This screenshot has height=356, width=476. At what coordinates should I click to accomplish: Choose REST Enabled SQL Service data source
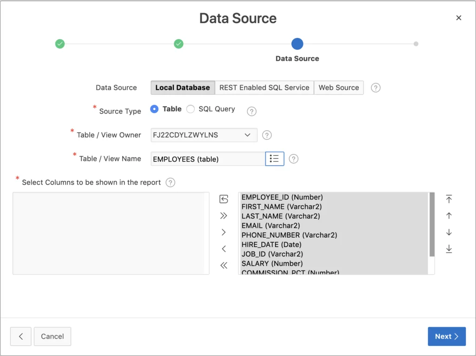point(264,88)
